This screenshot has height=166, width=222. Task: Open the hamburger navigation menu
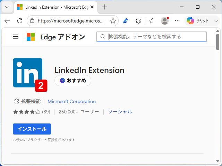pyautogui.click(x=16, y=37)
